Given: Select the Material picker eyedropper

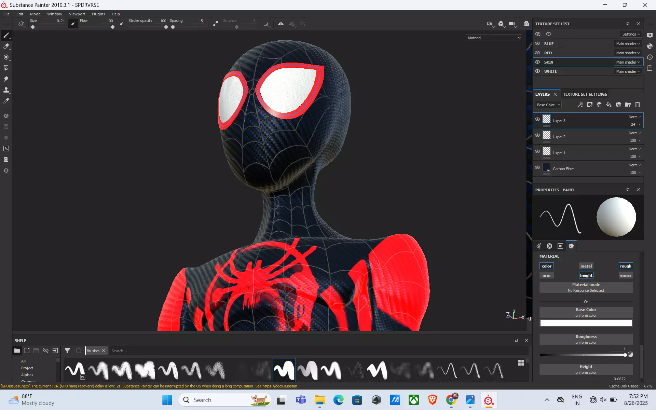Looking at the screenshot, I should [6, 101].
